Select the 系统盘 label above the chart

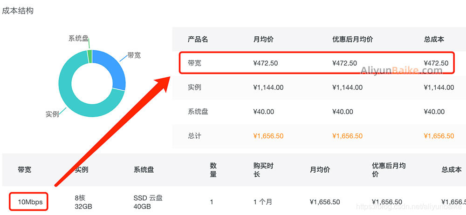pyautogui.click(x=78, y=39)
